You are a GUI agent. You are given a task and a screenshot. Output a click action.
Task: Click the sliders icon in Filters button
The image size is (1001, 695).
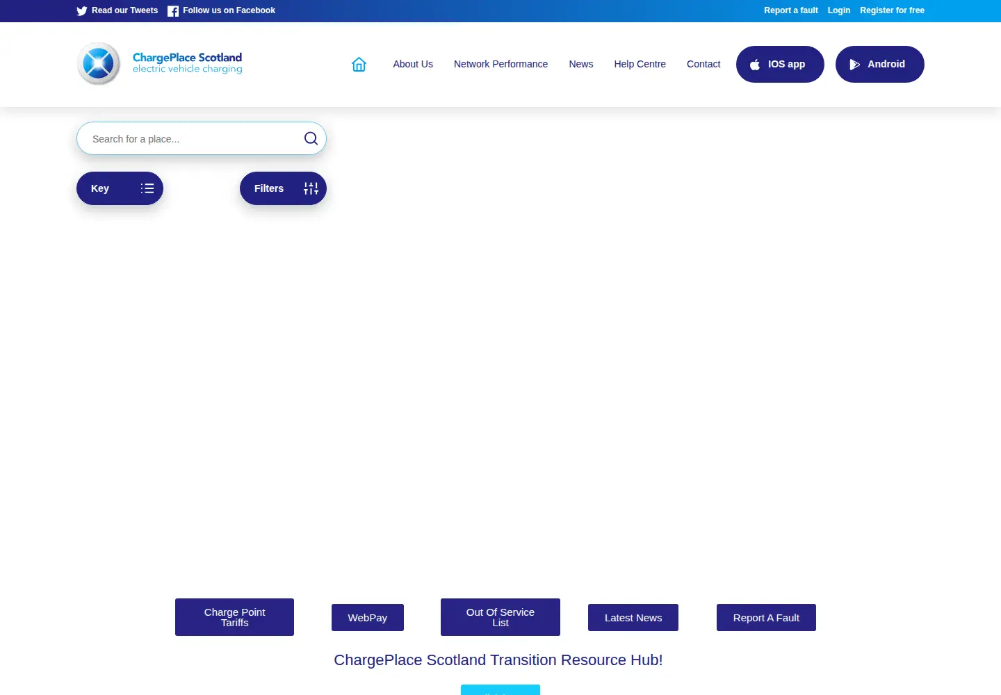(311, 188)
